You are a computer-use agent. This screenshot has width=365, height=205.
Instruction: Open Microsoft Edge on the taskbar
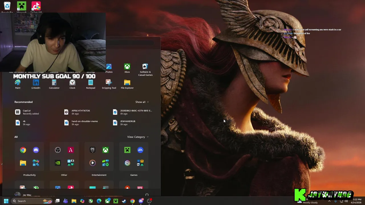99,201
